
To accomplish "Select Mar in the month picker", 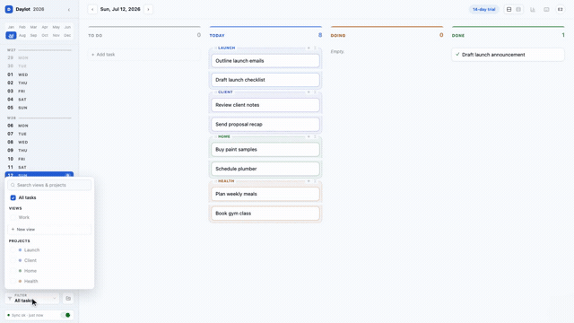I will tap(33, 27).
